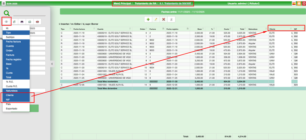Viewport: 306px width, 140px height.
Task: Edit the record with the pencil icon
Action: [x=156, y=19]
